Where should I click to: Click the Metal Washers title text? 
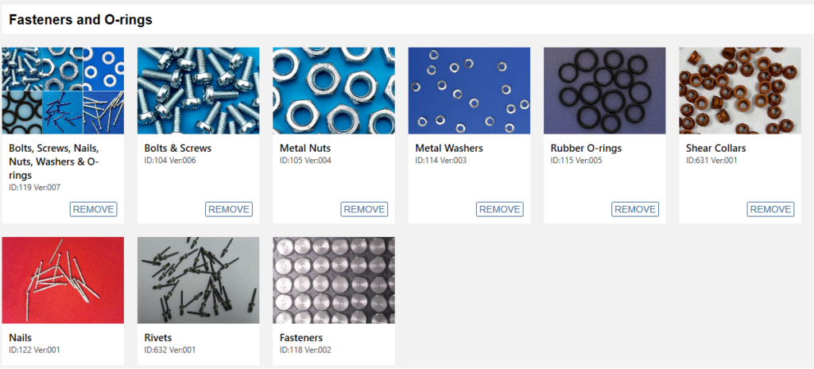point(449,148)
